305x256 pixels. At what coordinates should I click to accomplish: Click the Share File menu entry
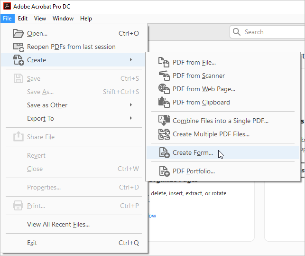click(x=74, y=137)
